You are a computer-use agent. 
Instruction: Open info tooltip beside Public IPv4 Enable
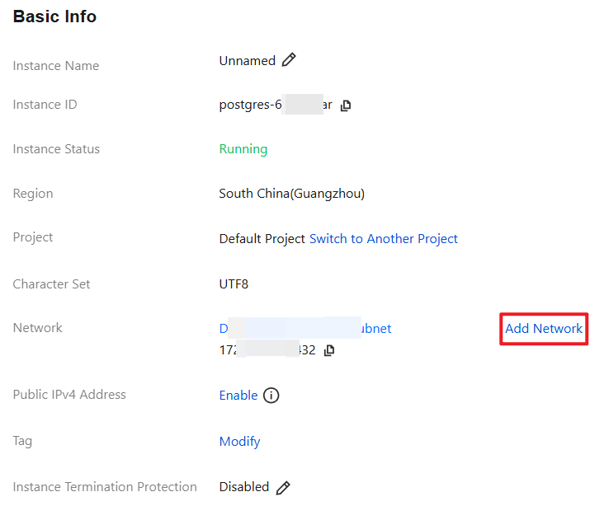tap(271, 396)
